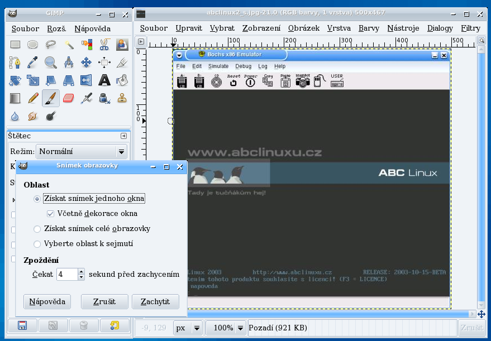Select the Rotate tool
This screenshot has width=491, height=341.
(15, 80)
